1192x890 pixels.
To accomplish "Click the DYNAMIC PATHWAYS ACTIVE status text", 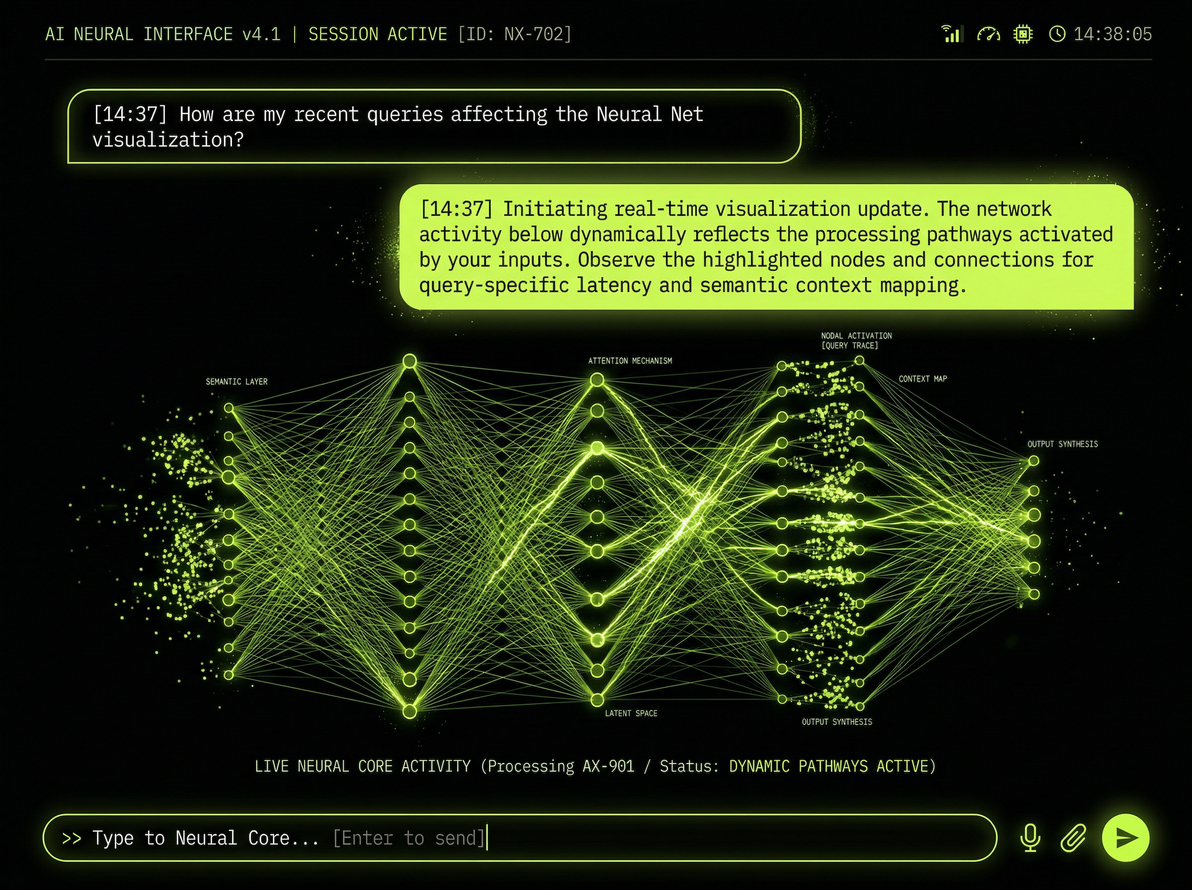I will [x=828, y=766].
